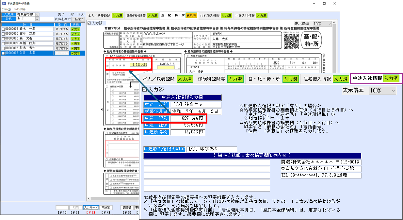Image resolution: width=403 pixels, height=220 pixels.
Task: Click the 入力済 badge beside 中途入社情報 in the popup
Action: click(x=391, y=78)
